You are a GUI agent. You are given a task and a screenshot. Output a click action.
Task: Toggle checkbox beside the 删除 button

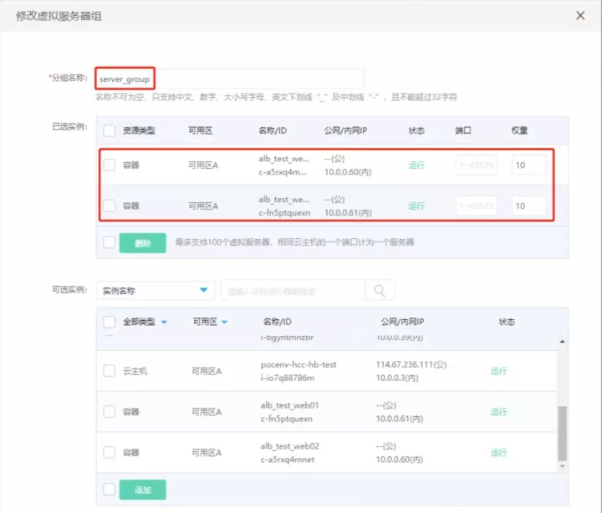(109, 242)
